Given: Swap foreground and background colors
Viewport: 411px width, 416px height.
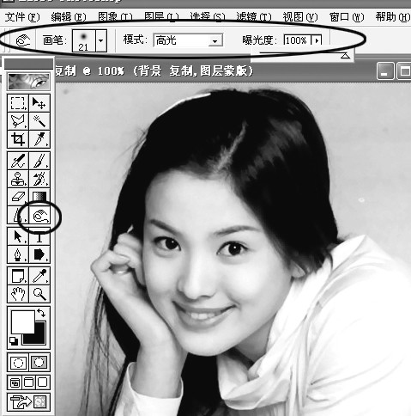Looking at the screenshot, I should coord(41,313).
